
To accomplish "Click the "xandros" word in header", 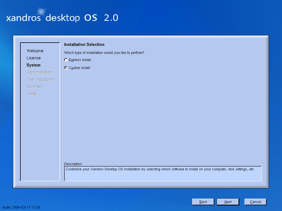I will (x=23, y=18).
